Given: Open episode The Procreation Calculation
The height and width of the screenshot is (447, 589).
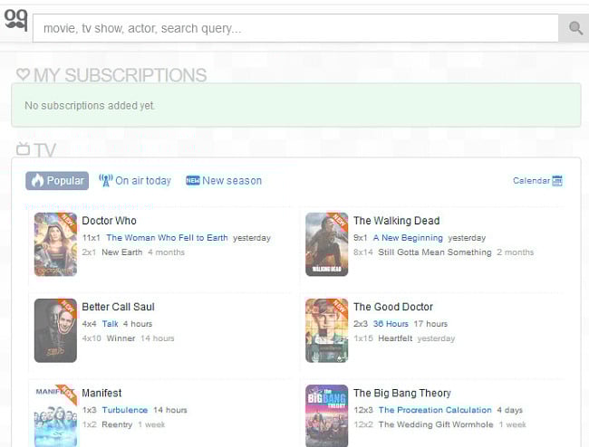Looking at the screenshot, I should [435, 410].
